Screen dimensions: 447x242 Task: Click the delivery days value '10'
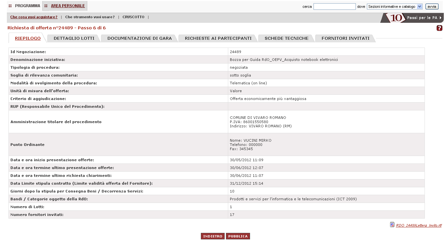click(232, 191)
